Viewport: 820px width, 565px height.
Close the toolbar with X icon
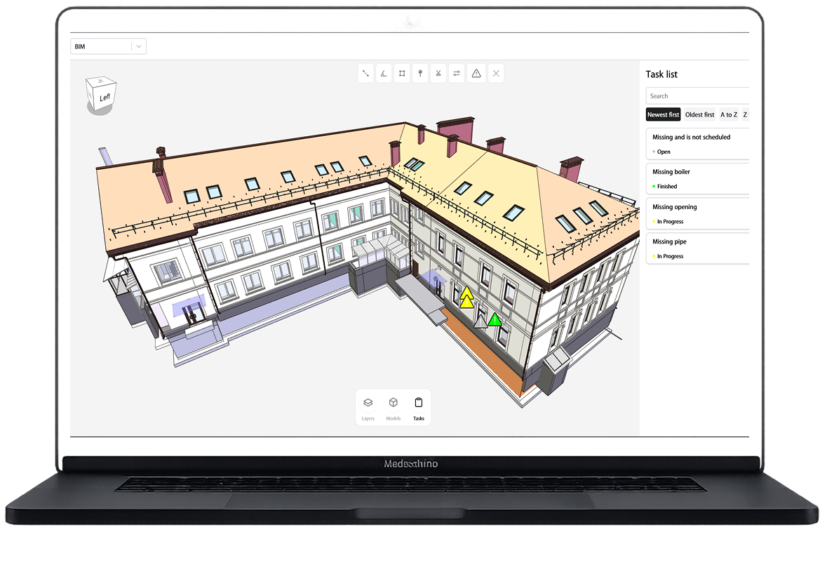pyautogui.click(x=496, y=73)
